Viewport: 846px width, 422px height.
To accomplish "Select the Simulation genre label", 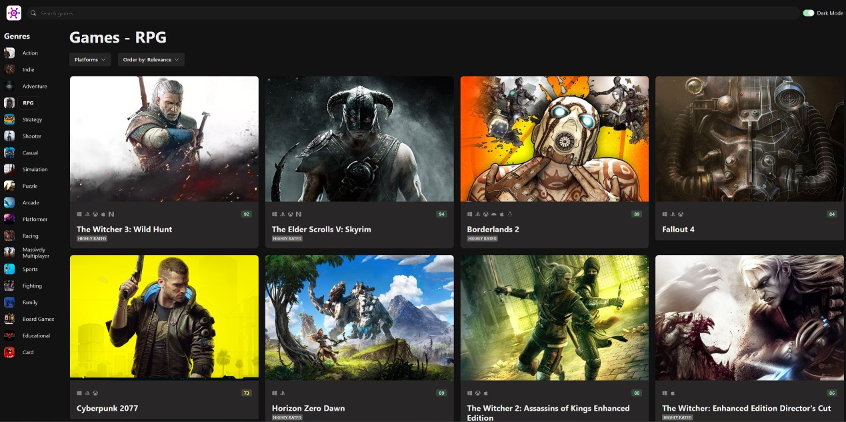I will coord(35,170).
